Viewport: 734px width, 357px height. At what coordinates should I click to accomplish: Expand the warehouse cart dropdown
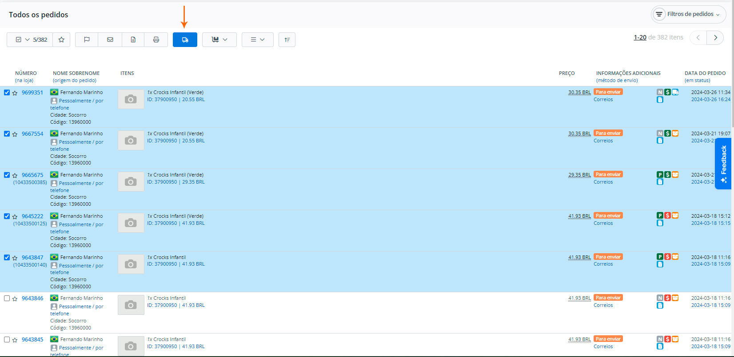(219, 40)
